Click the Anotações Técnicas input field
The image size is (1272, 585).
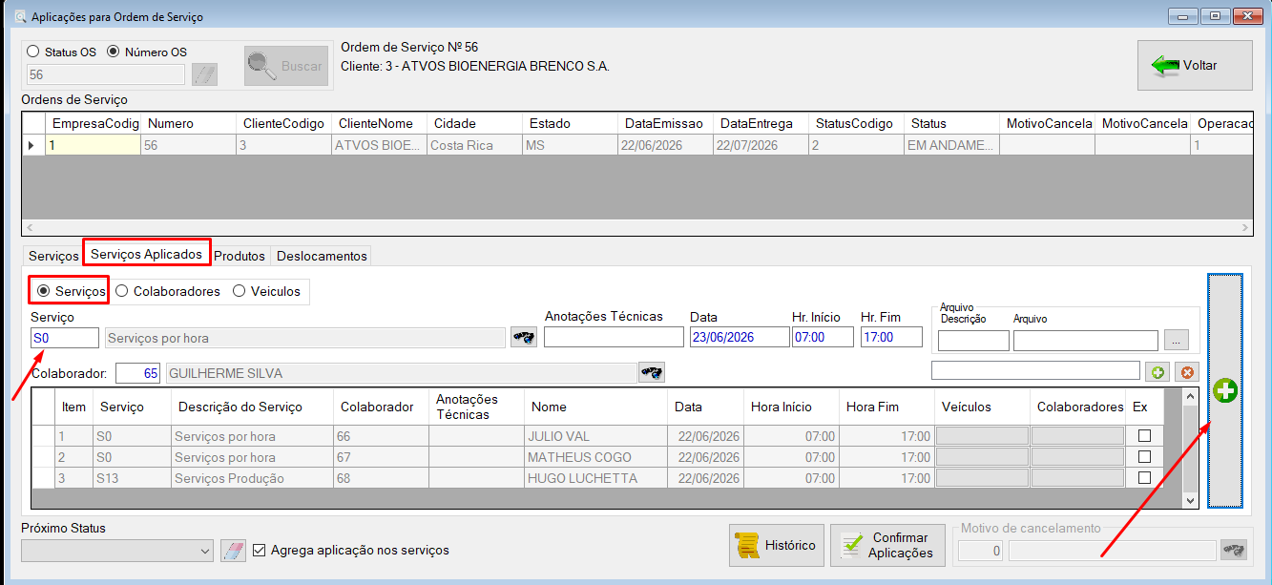pyautogui.click(x=614, y=337)
